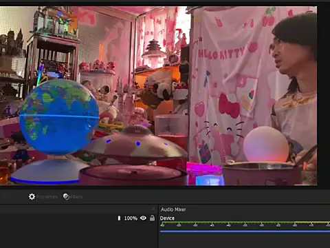Click the Filters text button

coord(76,197)
